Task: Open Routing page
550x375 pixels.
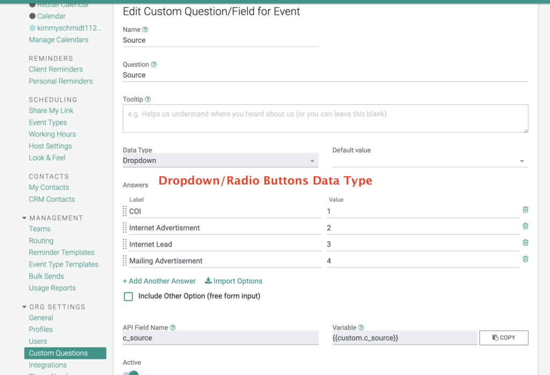Action: 41,241
